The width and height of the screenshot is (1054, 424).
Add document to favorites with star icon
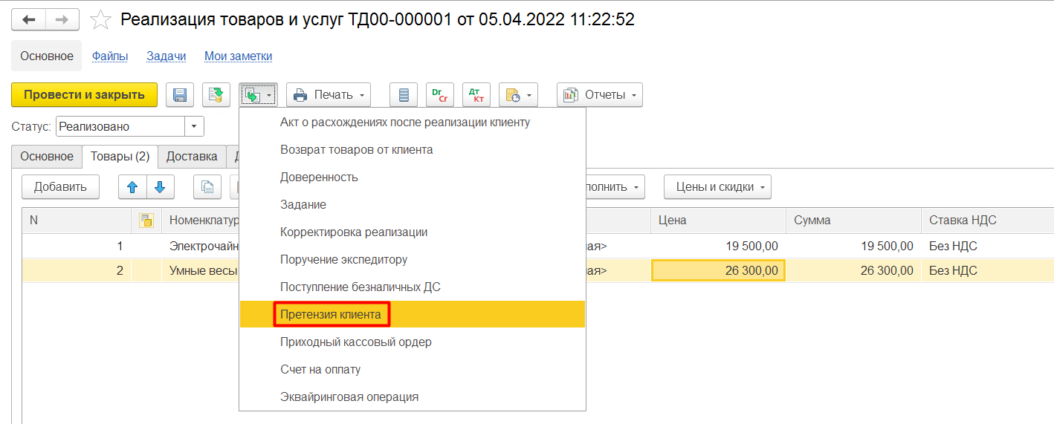[100, 19]
